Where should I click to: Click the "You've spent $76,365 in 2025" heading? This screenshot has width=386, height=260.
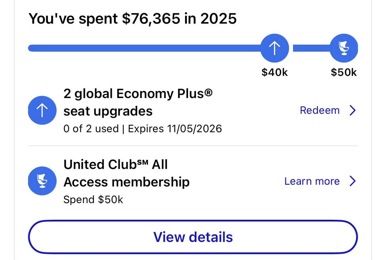pos(132,19)
